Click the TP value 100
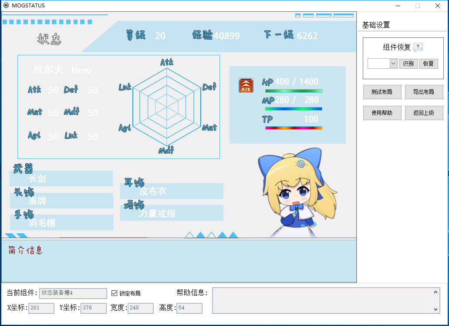The height and width of the screenshot is (326, 449). [x=311, y=119]
